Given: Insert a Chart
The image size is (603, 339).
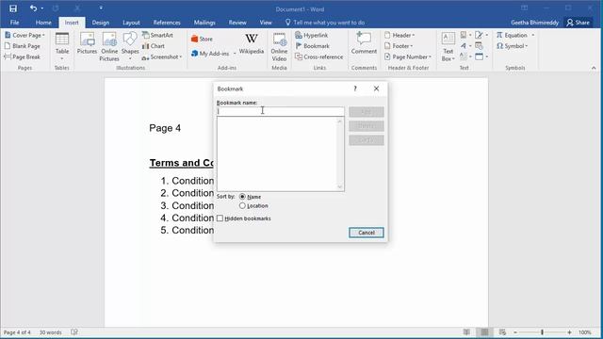Looking at the screenshot, I should click(x=154, y=46).
